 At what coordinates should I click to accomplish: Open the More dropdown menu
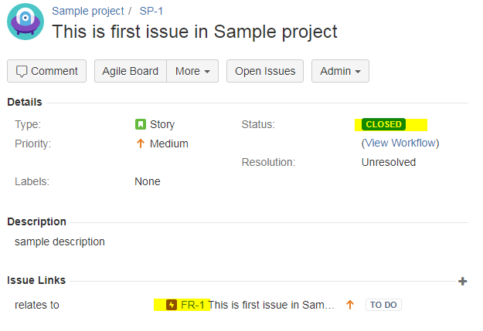[x=192, y=71]
